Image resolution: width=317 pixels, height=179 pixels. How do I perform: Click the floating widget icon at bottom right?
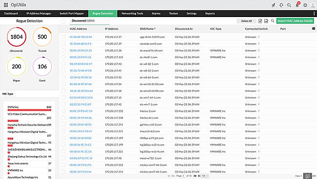click(x=307, y=176)
